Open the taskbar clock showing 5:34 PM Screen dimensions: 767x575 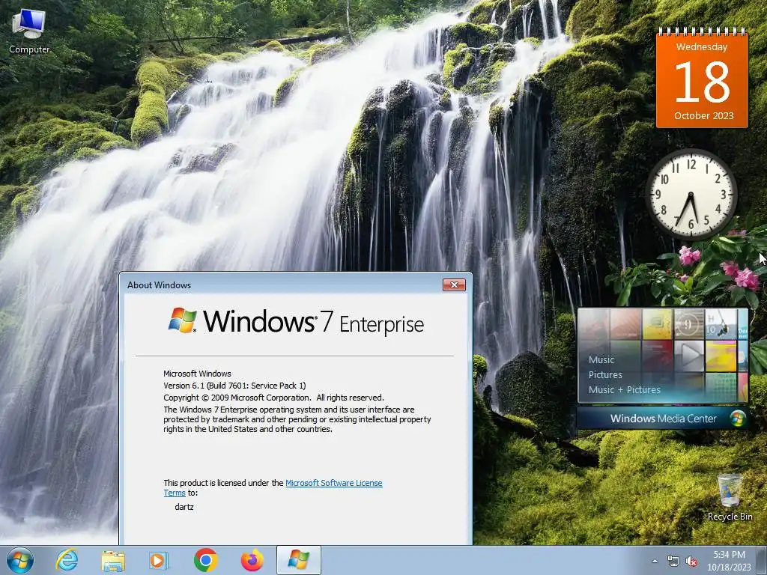coord(729,560)
